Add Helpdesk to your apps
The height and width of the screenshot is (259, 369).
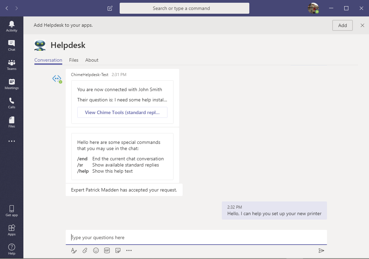[343, 25]
